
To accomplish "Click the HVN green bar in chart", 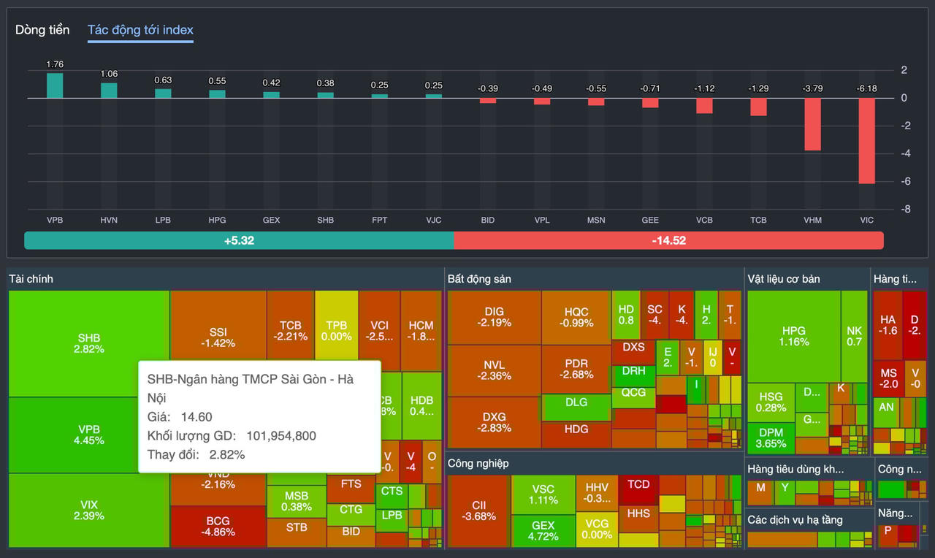I will click(x=109, y=91).
